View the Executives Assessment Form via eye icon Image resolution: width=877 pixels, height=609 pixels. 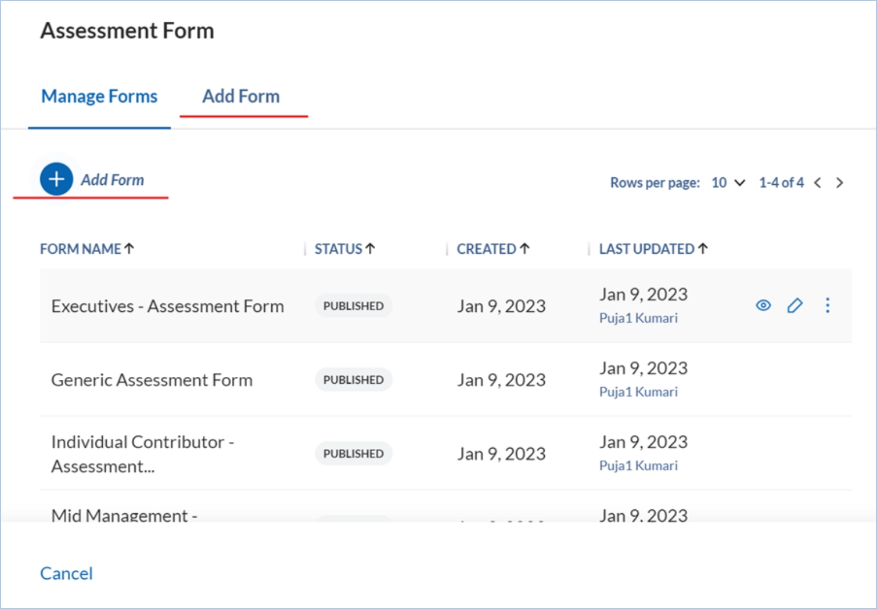(x=763, y=306)
